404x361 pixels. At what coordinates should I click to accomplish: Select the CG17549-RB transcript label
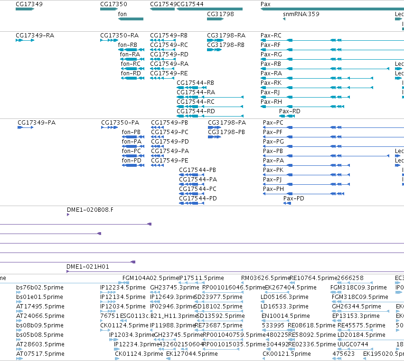[x=169, y=35]
